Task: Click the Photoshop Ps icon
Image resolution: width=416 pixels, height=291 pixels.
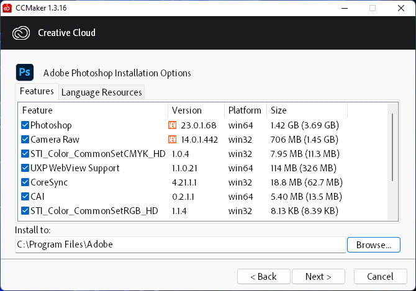Action: [25, 72]
